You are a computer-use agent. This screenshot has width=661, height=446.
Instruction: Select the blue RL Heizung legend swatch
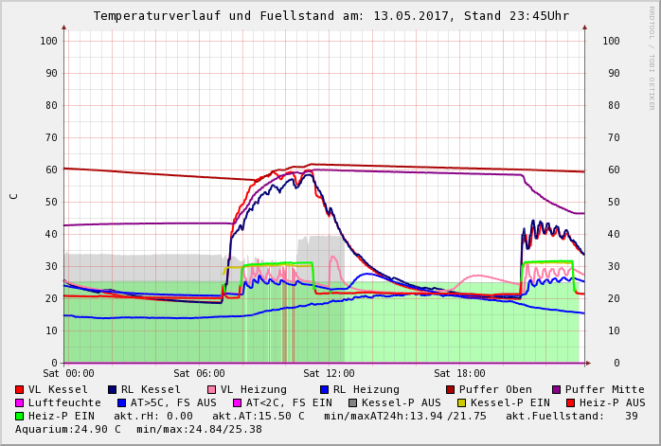[324, 389]
